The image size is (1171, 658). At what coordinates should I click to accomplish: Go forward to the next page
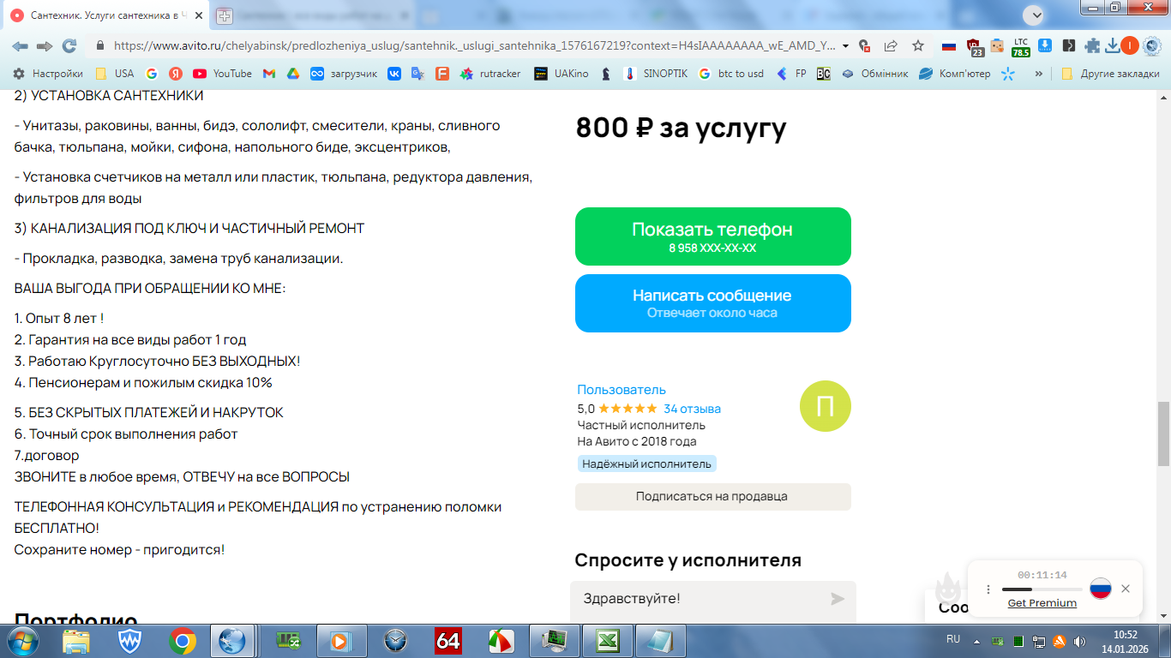click(x=45, y=46)
